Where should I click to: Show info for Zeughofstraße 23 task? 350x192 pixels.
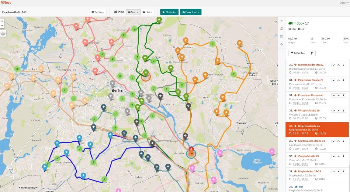coord(343,157)
